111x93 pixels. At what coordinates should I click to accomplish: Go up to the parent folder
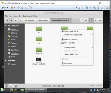click(16, 21)
